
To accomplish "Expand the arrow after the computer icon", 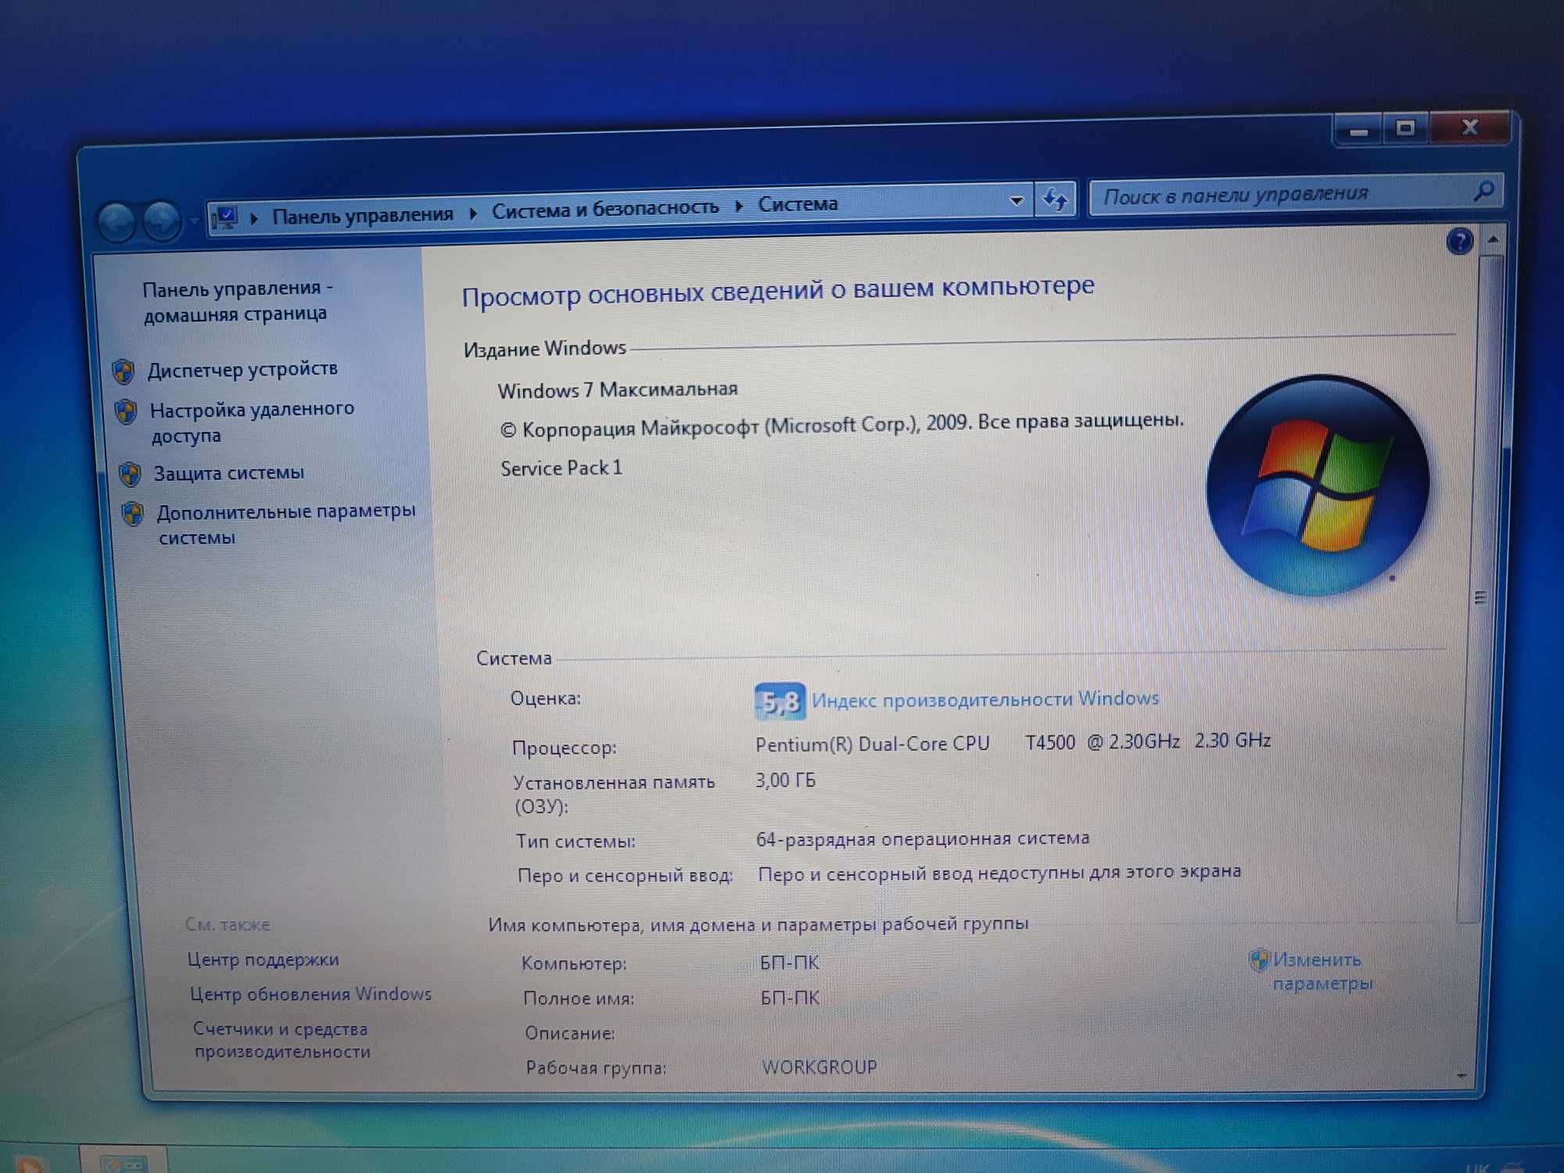I will 254,217.
